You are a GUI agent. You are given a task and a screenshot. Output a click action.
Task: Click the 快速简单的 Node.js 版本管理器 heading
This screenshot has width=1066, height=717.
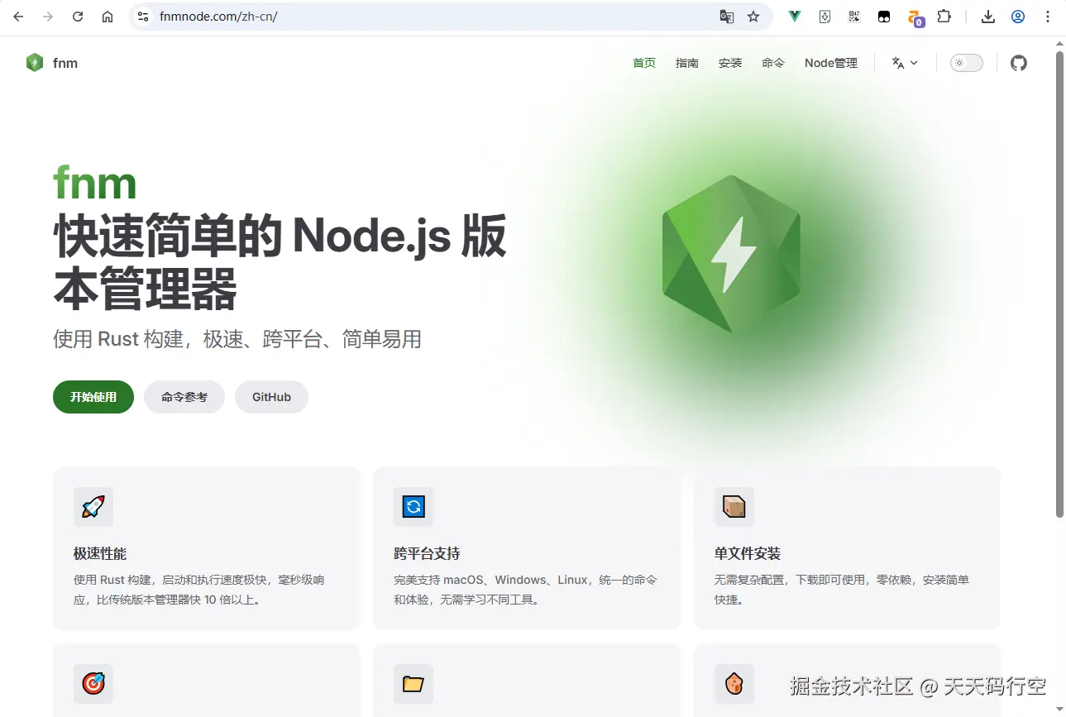click(x=280, y=262)
